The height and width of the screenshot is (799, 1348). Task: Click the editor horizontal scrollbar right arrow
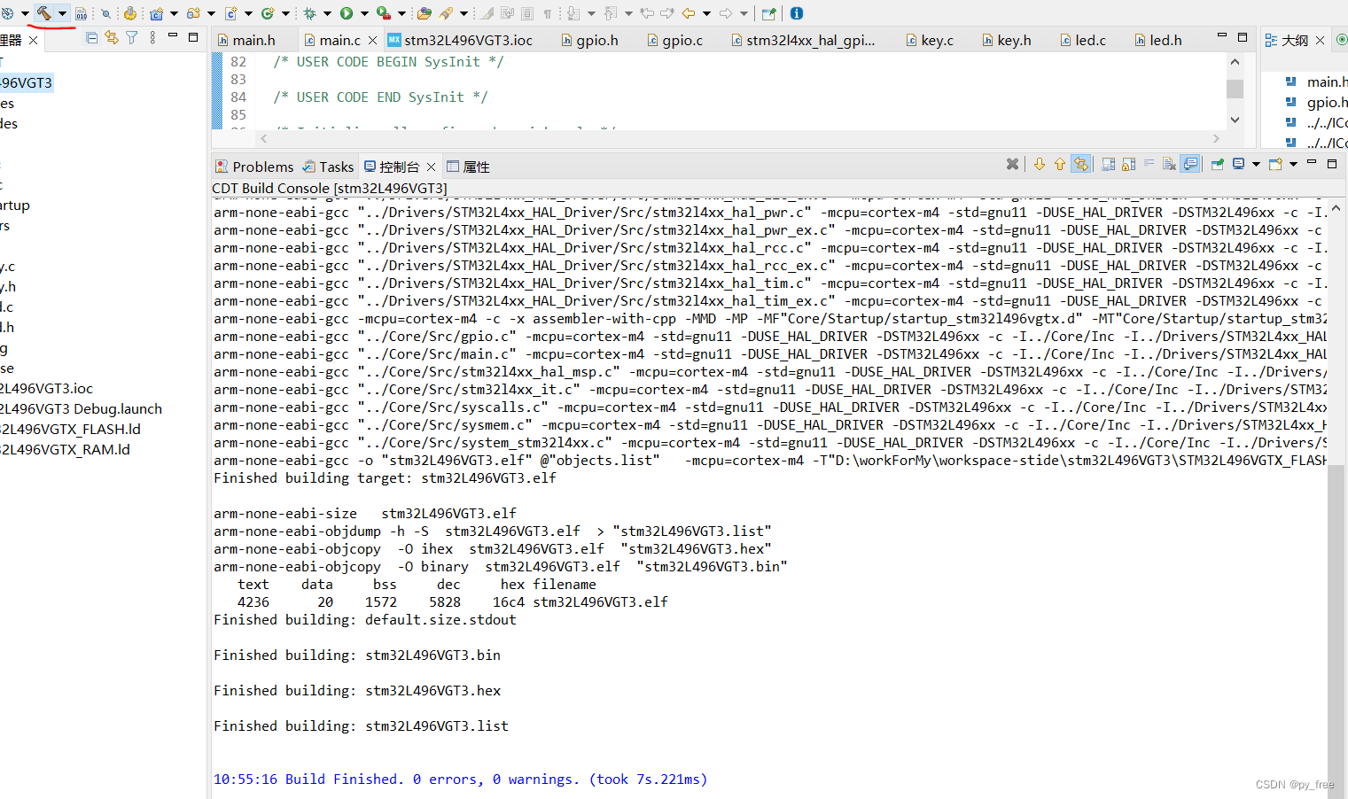coord(1216,138)
